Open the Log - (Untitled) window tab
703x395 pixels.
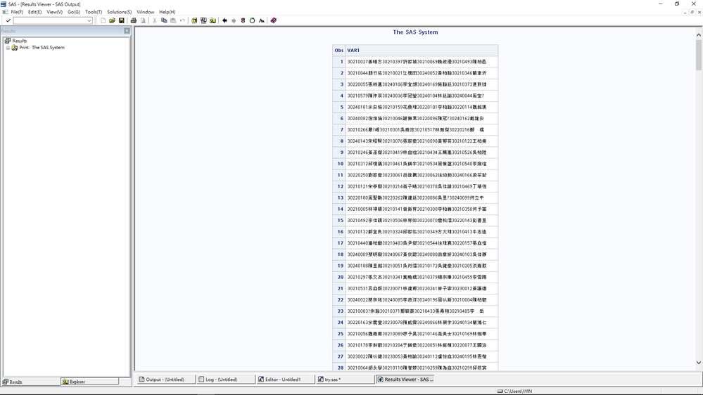(x=225, y=380)
